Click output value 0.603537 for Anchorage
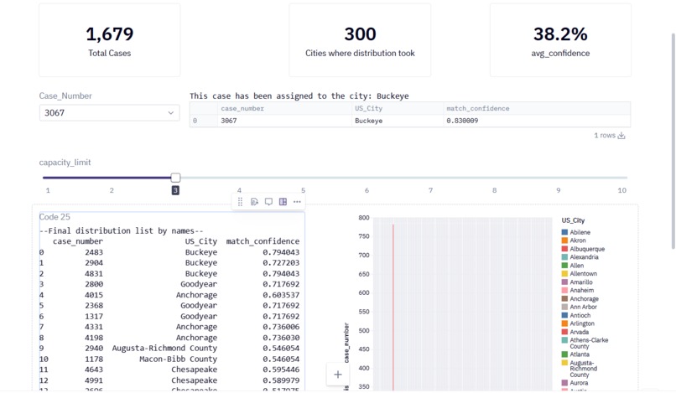This screenshot has height=393, width=676. tap(281, 295)
